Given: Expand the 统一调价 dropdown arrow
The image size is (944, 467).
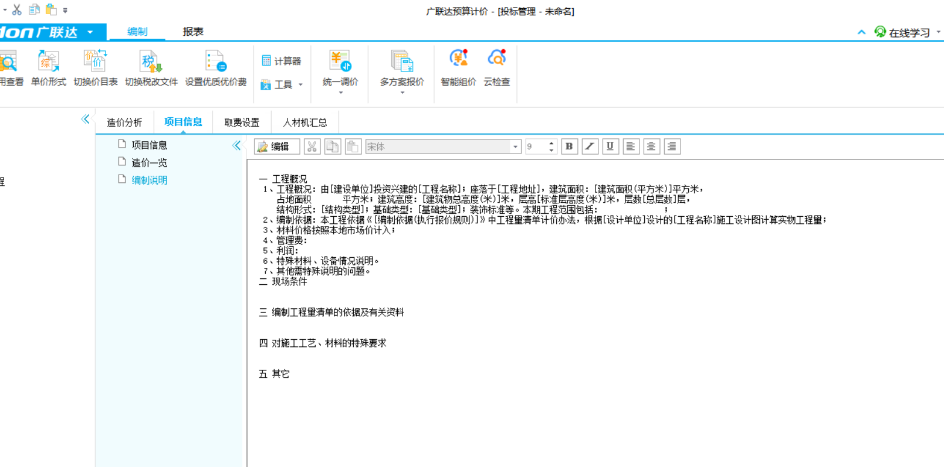Looking at the screenshot, I should tap(340, 93).
